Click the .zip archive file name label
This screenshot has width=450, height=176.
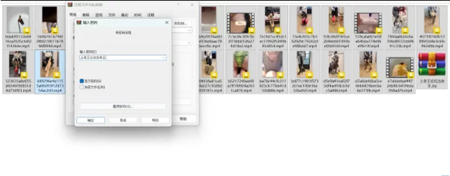click(432, 84)
